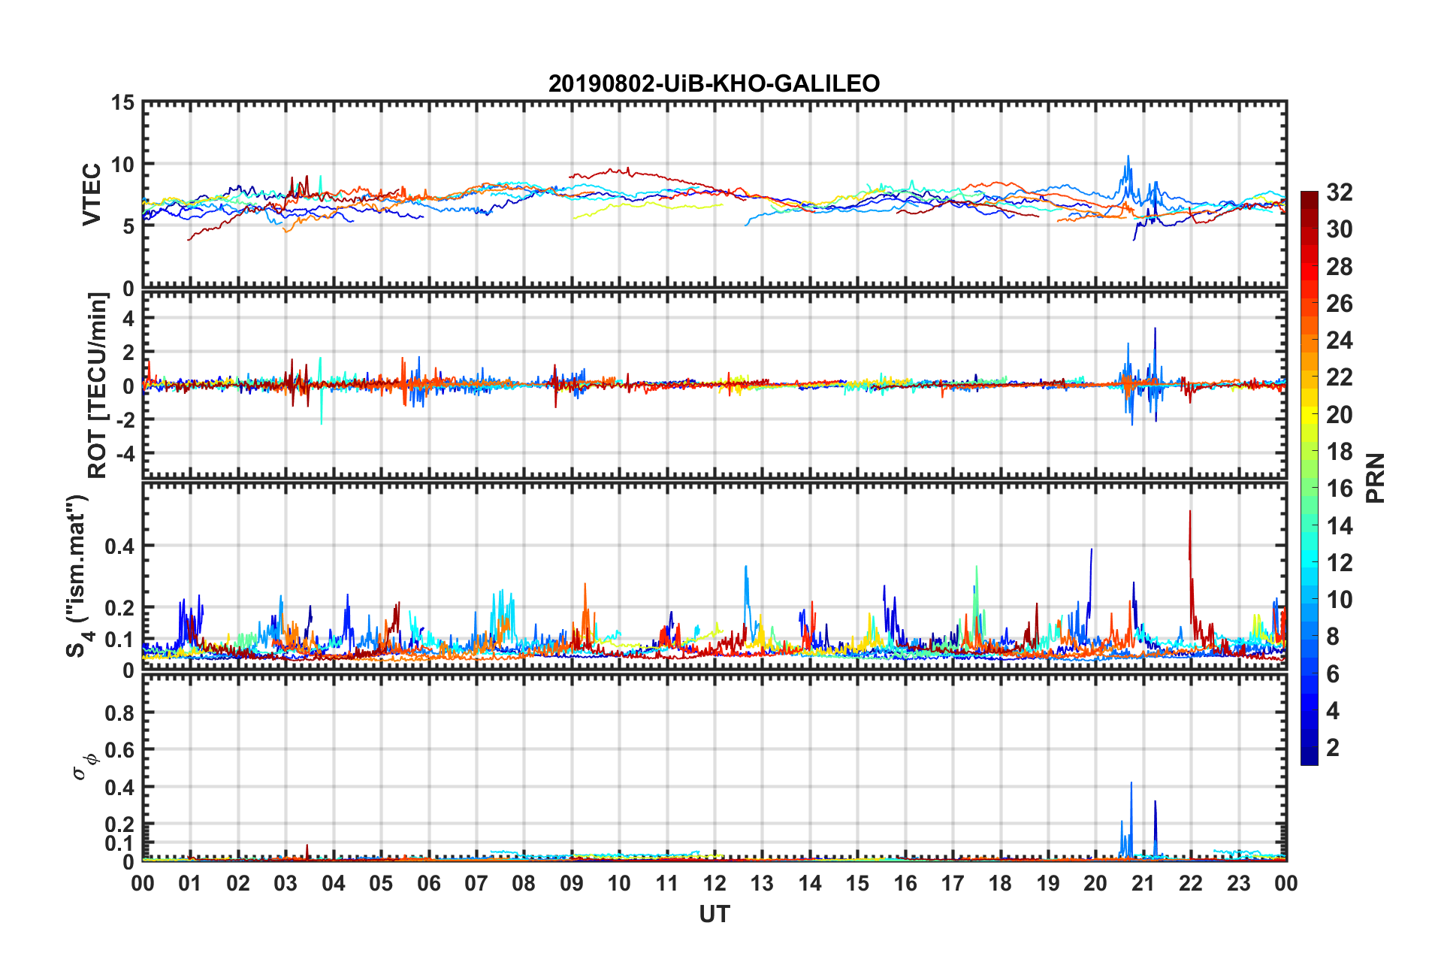This screenshot has height=956, width=1429.
Task: Click x-axis hour label 15
Action: (857, 883)
